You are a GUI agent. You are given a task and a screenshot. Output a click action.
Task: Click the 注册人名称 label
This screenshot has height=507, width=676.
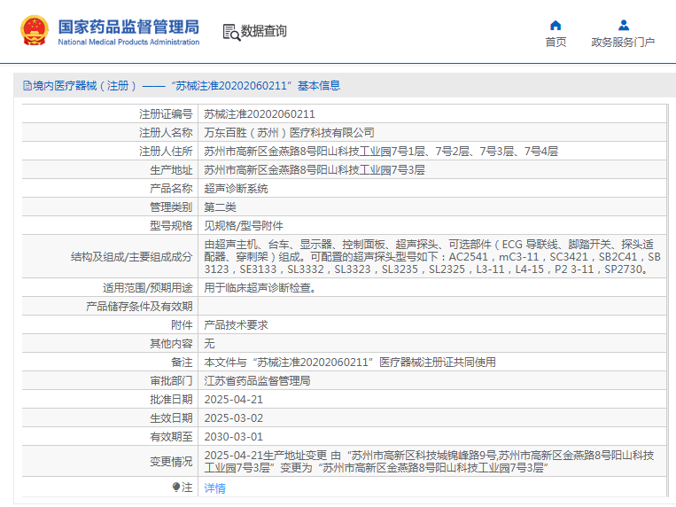click(166, 132)
